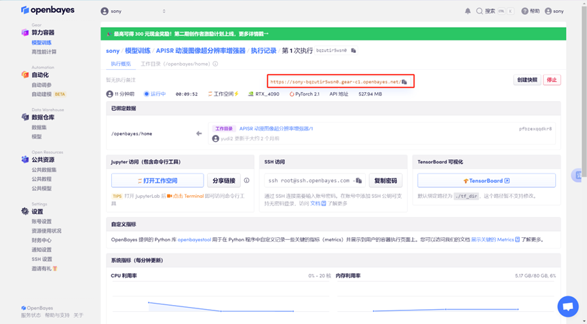Open 自动建模 BETA in sidebar

(49, 94)
